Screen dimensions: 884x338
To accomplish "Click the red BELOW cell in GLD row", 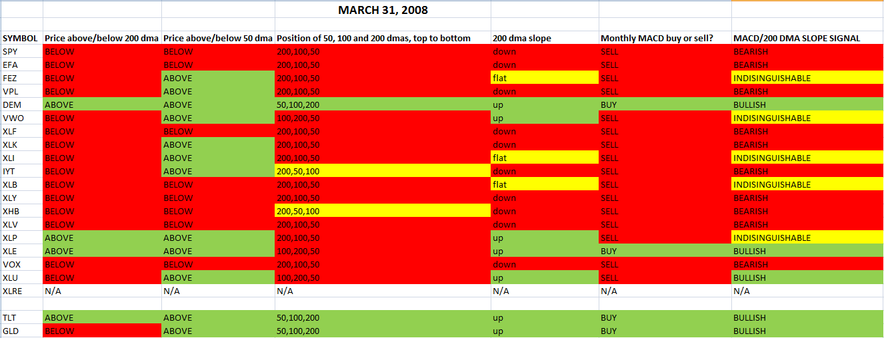I will point(101,331).
